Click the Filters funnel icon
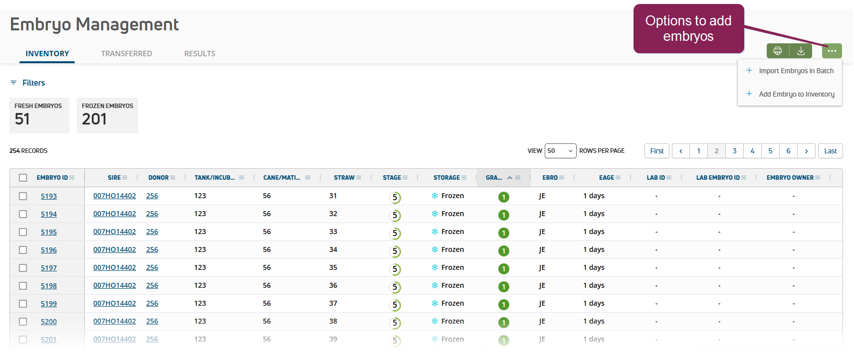Image resolution: width=854 pixels, height=358 pixels. pyautogui.click(x=13, y=83)
